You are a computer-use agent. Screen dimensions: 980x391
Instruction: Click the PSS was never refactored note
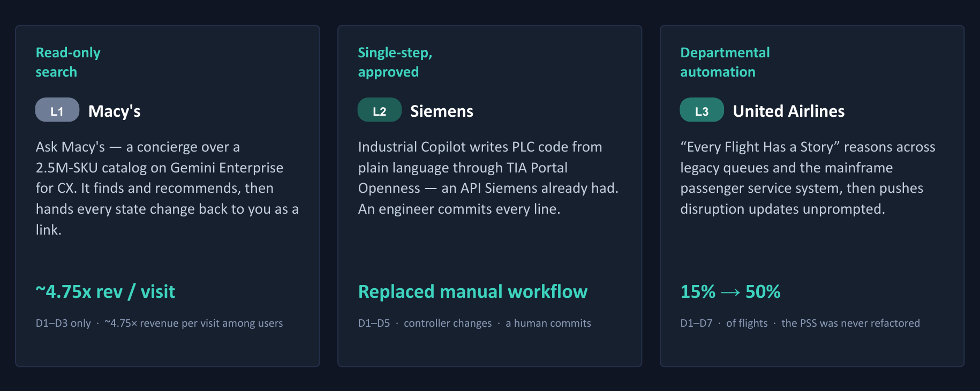click(850, 323)
